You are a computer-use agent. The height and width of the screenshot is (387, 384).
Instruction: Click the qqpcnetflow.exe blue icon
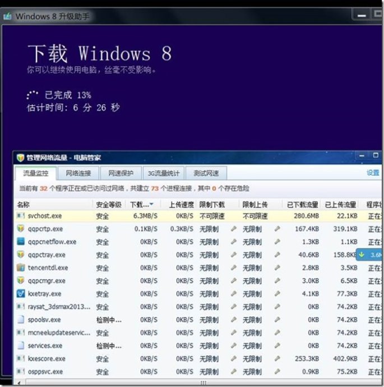pos(21,241)
